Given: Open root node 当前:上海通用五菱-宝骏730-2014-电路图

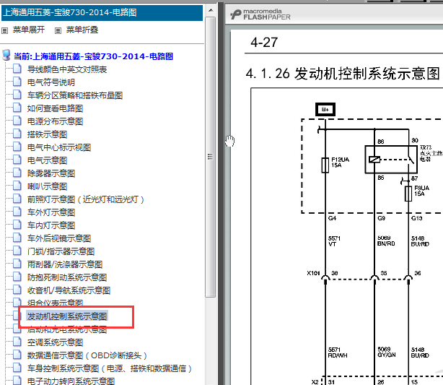Looking at the screenshot, I should point(94,56).
